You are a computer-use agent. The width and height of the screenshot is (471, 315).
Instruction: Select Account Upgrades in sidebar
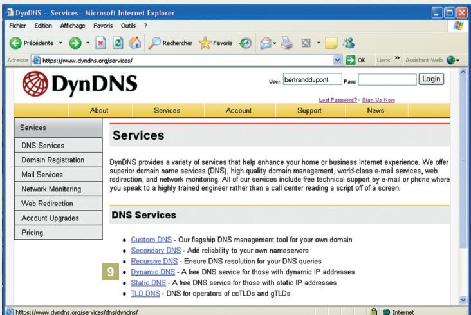click(59, 218)
